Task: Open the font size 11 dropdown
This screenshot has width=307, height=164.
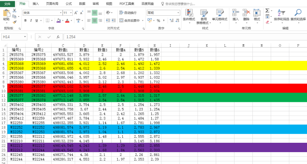Action: click(71, 13)
